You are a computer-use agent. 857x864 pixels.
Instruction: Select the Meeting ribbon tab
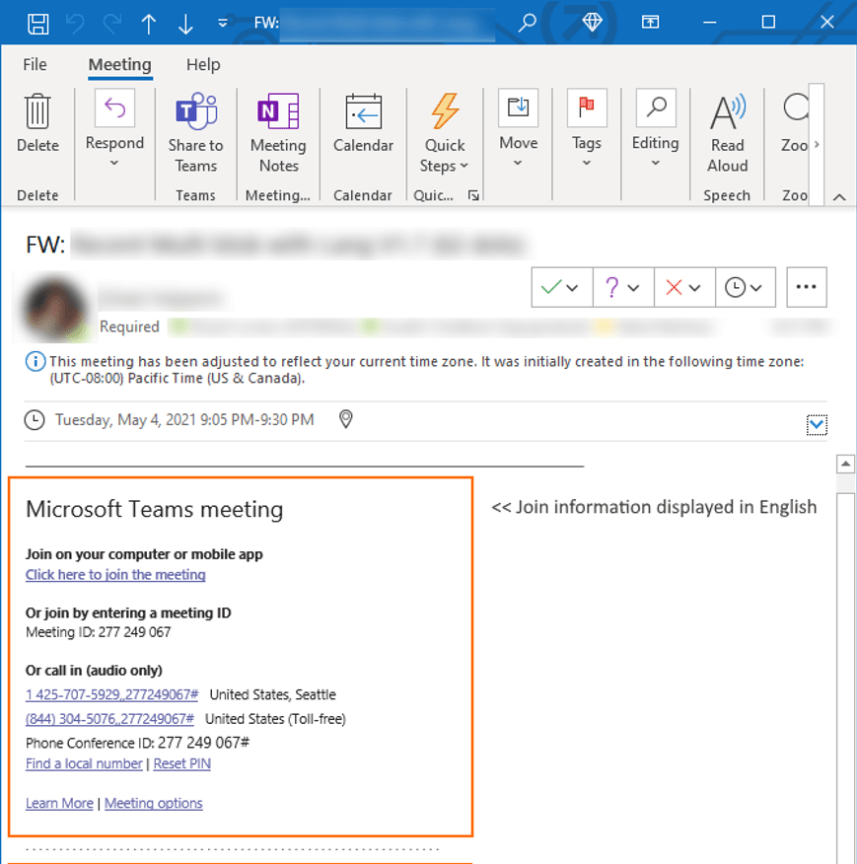pos(120,64)
